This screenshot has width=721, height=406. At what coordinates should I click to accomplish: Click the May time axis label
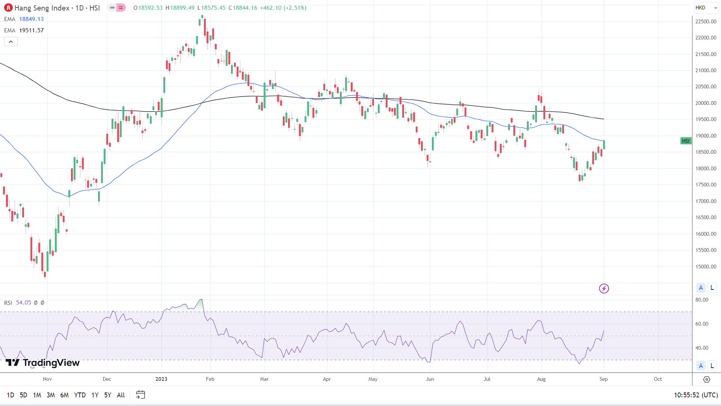tap(373, 379)
